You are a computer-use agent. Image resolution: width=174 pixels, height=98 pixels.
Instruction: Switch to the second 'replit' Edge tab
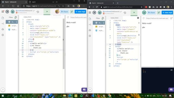click(x=41, y=2)
